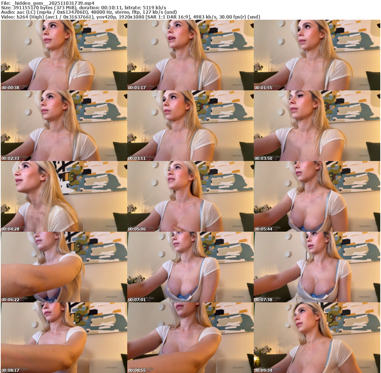Click the frame stamped 00:04:28

tap(64, 196)
